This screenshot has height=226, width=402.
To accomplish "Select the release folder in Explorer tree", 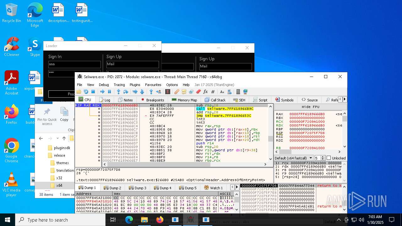I will pyautogui.click(x=59, y=155).
